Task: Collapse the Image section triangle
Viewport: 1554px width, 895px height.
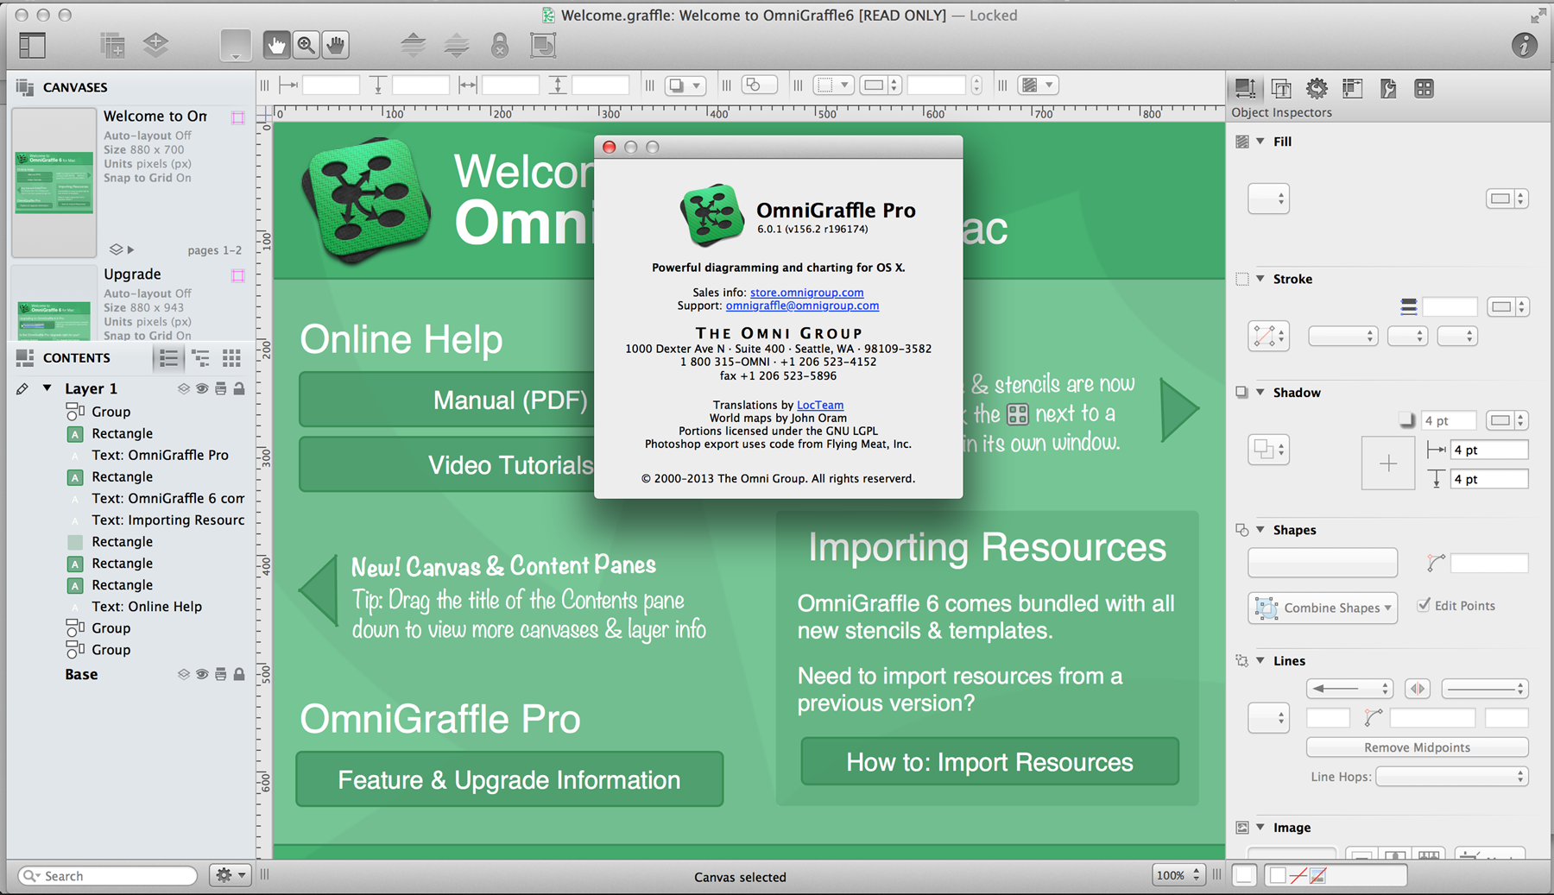Action: tap(1260, 827)
